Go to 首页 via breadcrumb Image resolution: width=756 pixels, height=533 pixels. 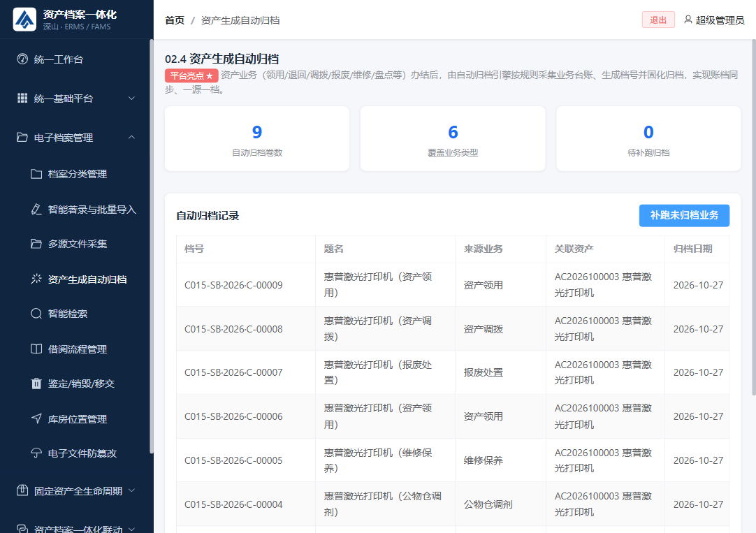(x=175, y=20)
